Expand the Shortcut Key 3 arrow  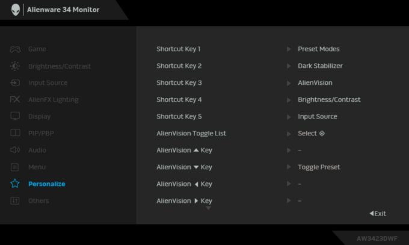click(289, 83)
